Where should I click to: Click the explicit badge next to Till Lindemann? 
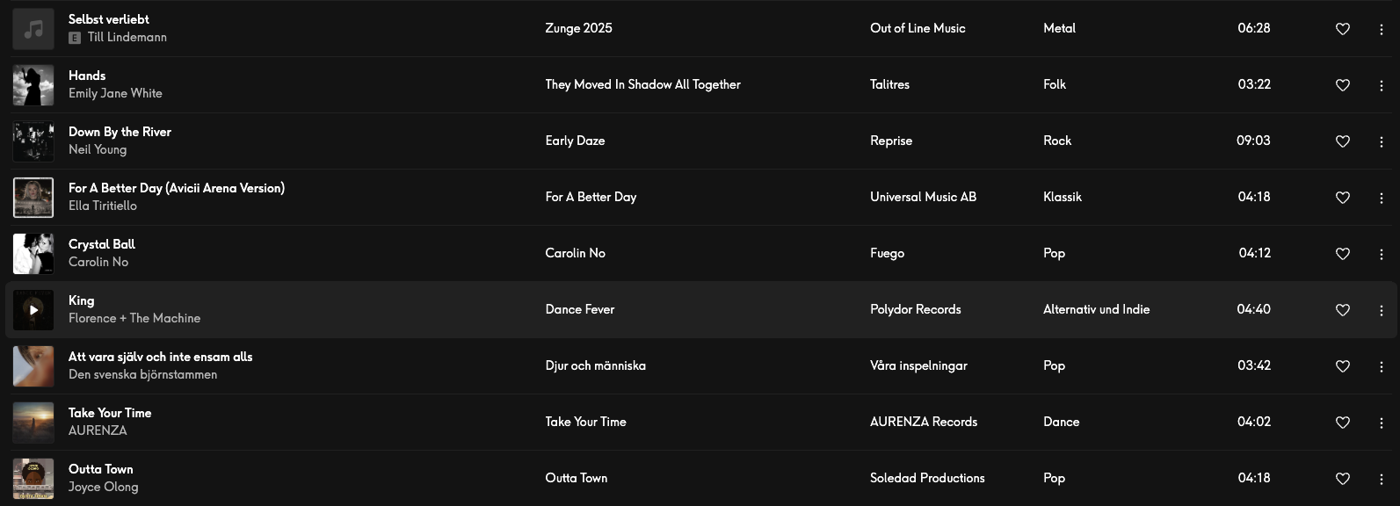(74, 38)
